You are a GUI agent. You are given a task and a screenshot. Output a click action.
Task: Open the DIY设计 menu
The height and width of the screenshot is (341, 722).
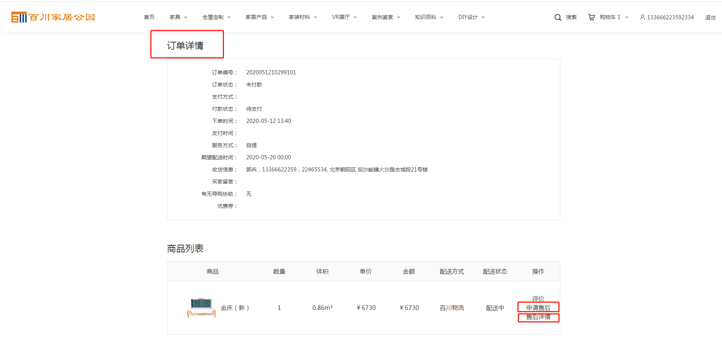pos(471,17)
